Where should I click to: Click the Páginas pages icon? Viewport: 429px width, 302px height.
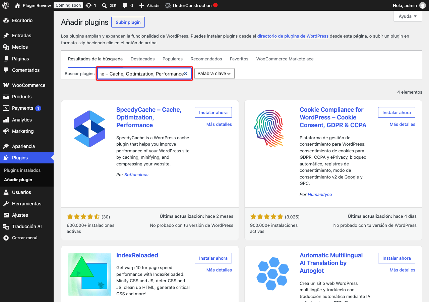tap(6, 59)
